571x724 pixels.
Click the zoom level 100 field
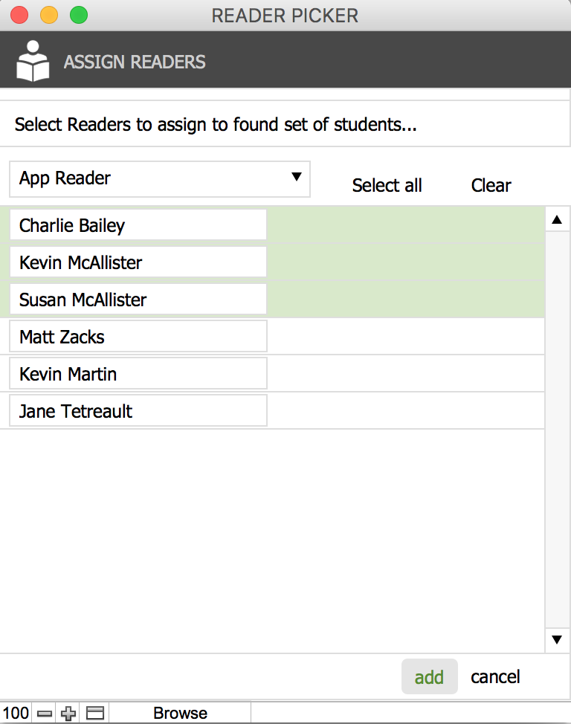tap(16, 714)
